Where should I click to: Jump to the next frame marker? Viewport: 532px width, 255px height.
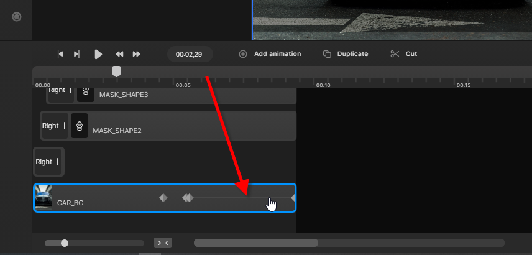pyautogui.click(x=76, y=54)
